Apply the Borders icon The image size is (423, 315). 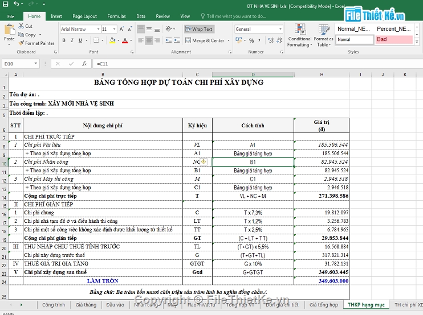96,40
